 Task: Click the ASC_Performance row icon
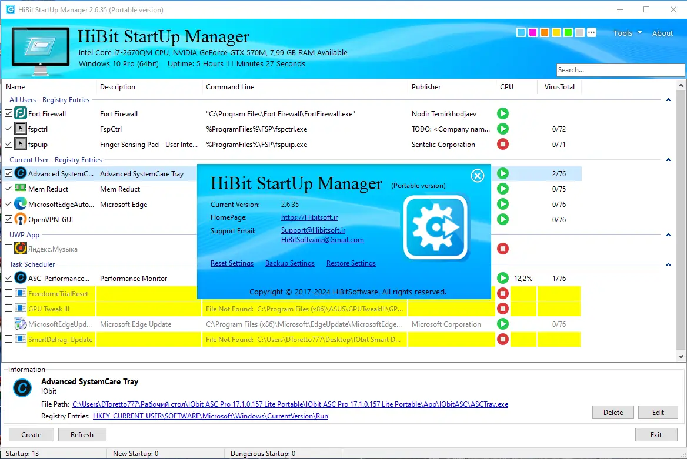point(21,278)
